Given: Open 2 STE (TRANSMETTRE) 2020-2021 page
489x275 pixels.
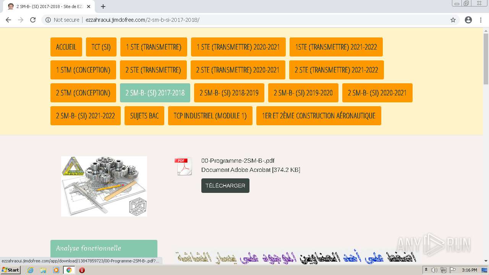Looking at the screenshot, I should coord(238,70).
